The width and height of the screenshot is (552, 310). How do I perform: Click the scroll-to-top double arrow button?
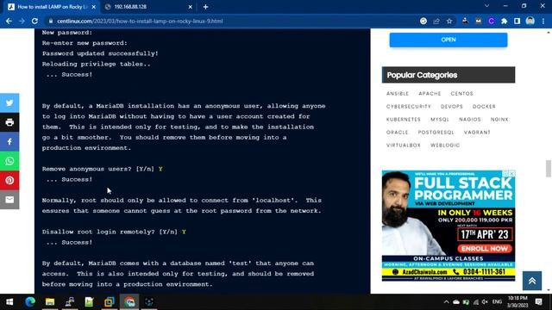532,281
